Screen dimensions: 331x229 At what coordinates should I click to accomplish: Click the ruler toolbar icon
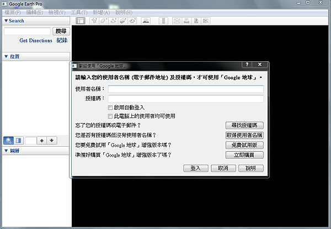(x=163, y=21)
